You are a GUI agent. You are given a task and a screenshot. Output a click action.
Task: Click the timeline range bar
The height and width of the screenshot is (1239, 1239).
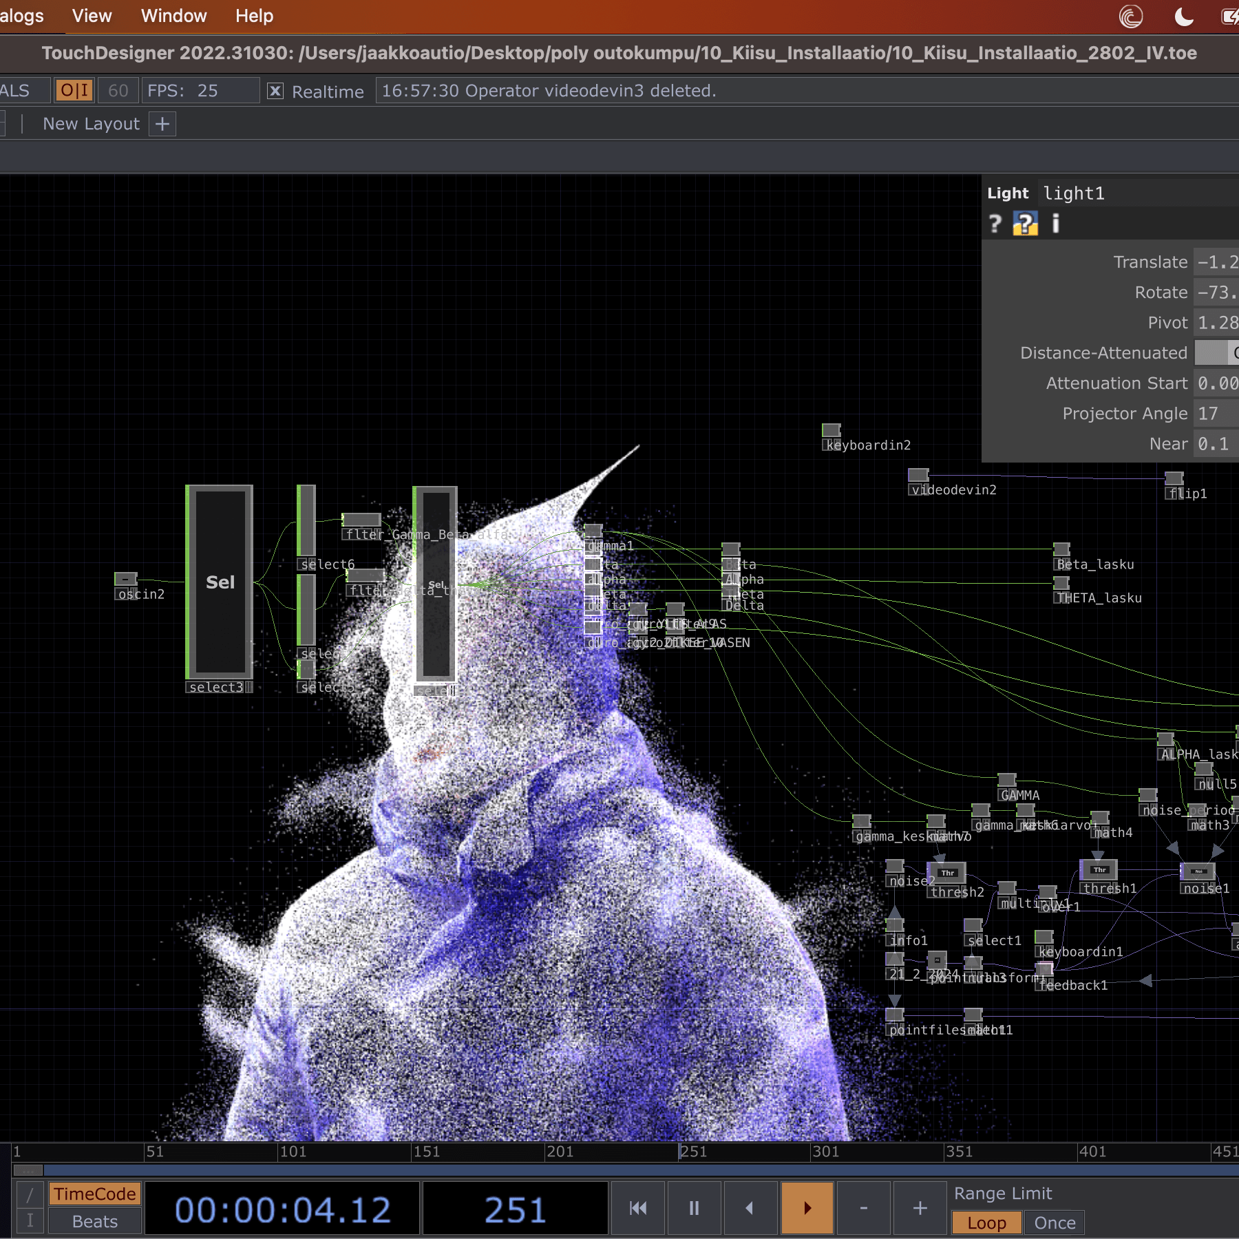coord(619,1170)
